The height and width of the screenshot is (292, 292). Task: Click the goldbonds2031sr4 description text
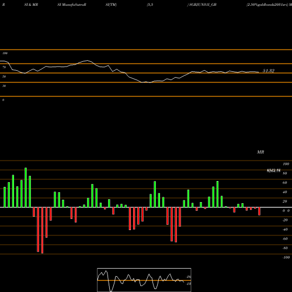[x=267, y=5]
